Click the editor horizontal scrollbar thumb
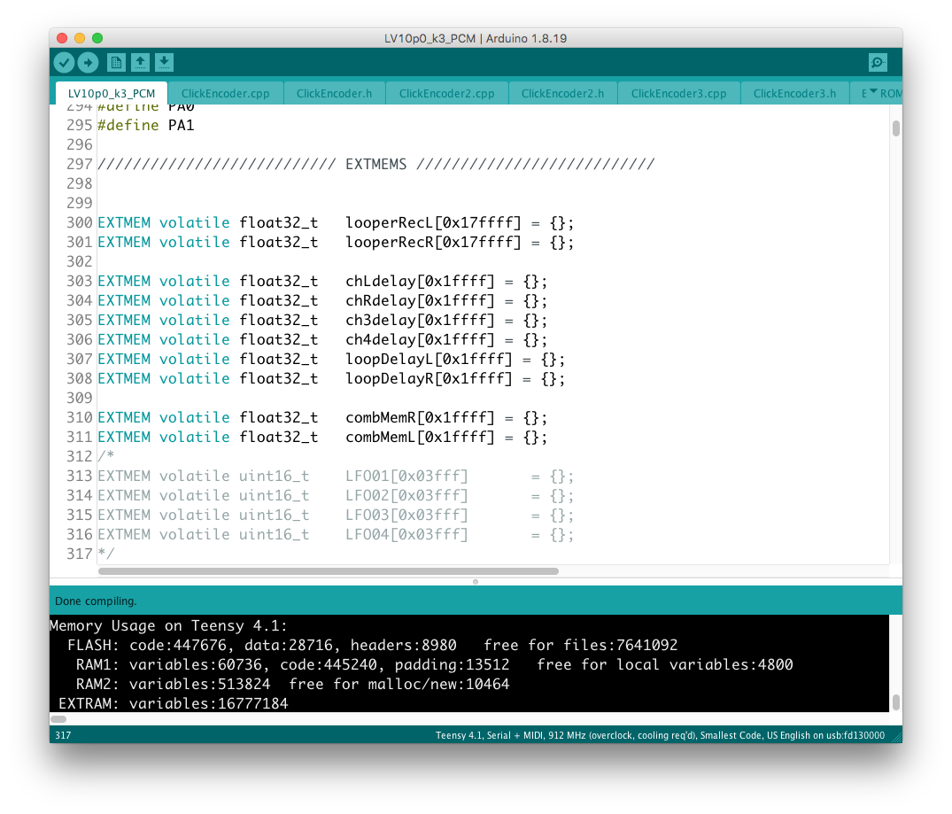Viewport: 952px width, 814px height. point(329,571)
